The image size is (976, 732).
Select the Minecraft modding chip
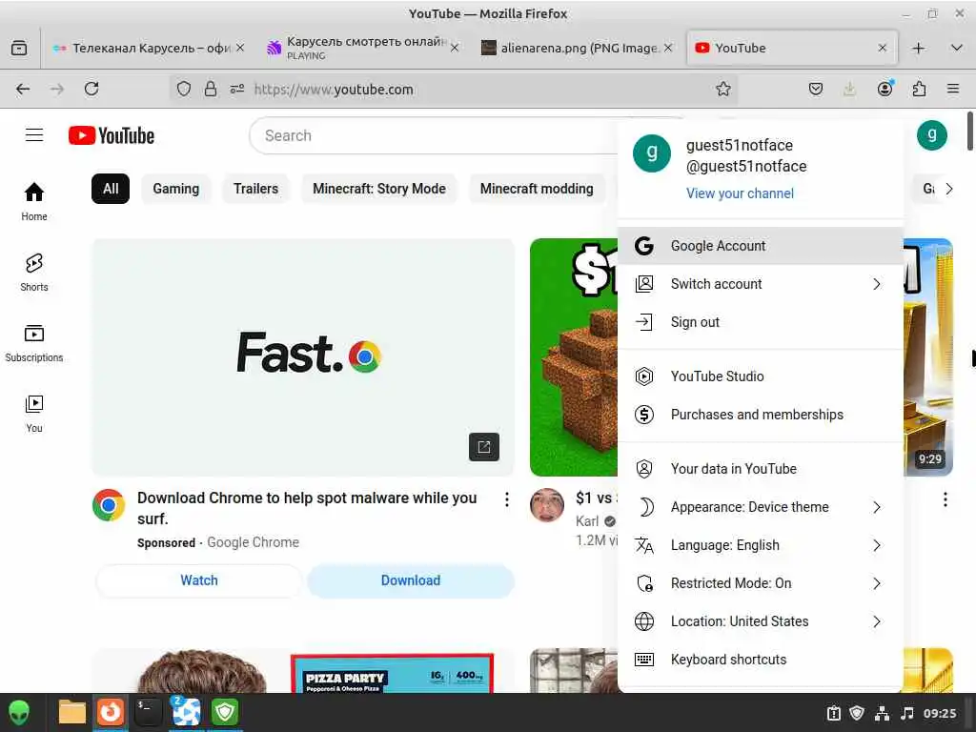(537, 189)
